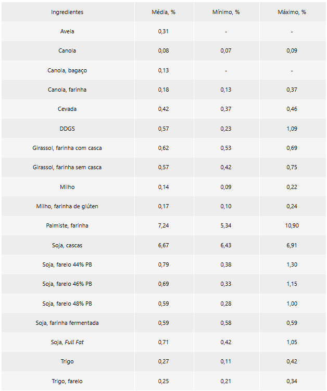Select the Soja, Full Fat ingredient cell
This screenshot has width=327, height=391.
[67, 342]
